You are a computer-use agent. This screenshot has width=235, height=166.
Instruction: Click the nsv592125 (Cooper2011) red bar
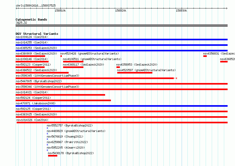[x=121, y=111]
